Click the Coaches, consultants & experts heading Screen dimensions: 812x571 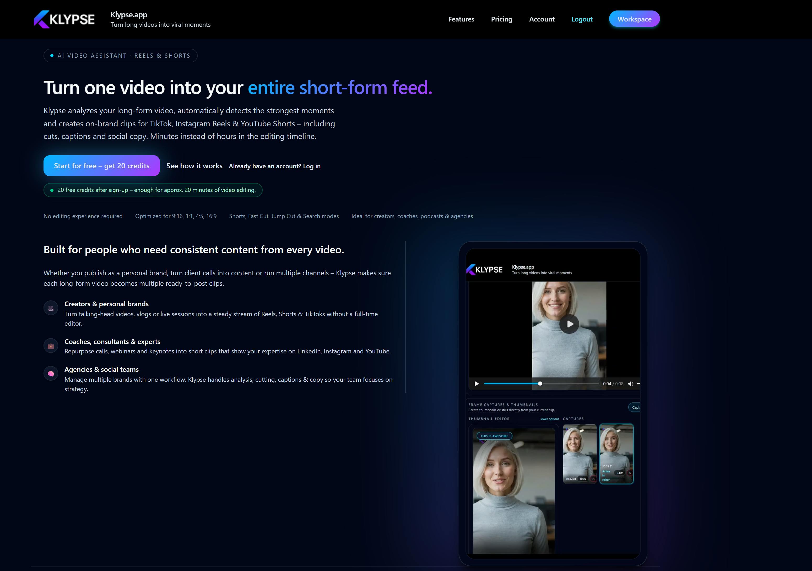[x=112, y=342]
